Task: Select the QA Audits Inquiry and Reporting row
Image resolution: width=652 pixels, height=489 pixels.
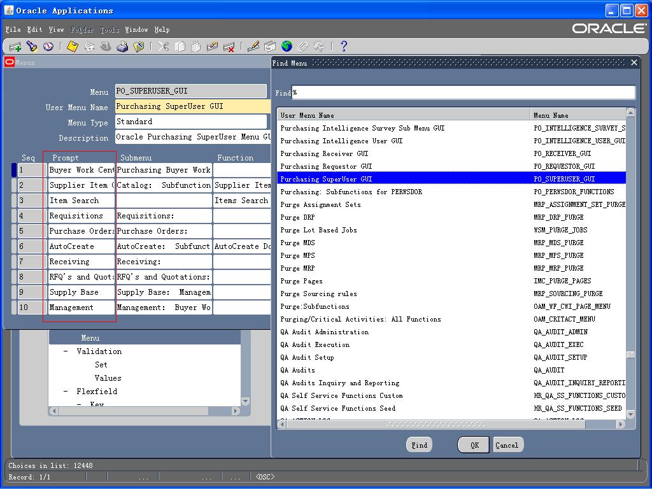Action: tap(451, 383)
